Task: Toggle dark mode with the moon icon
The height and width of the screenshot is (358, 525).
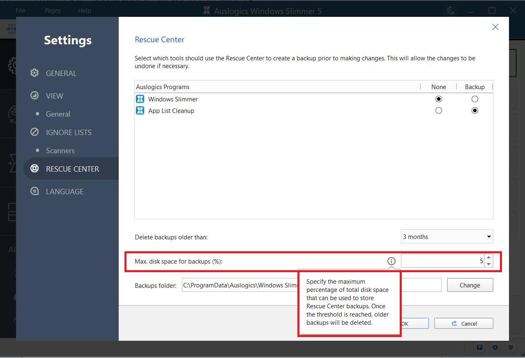Action: click(451, 11)
